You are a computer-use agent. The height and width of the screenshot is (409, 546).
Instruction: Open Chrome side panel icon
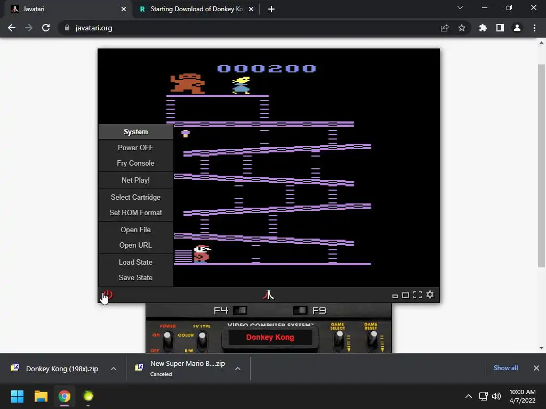pyautogui.click(x=500, y=28)
